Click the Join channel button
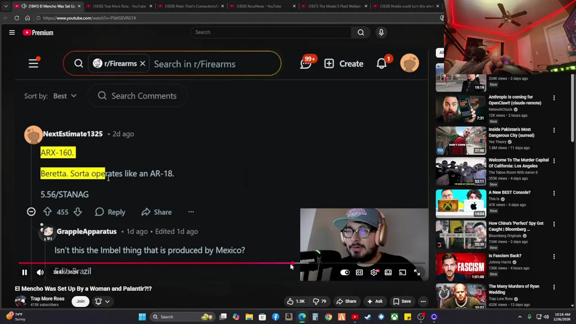Viewport: 576px width, 324px height. pyautogui.click(x=80, y=301)
